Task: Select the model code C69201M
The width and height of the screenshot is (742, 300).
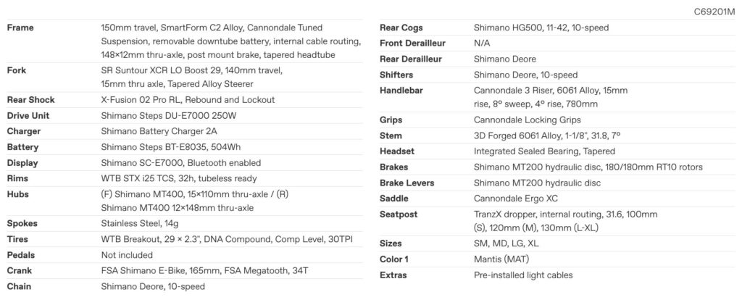Action: (x=714, y=12)
